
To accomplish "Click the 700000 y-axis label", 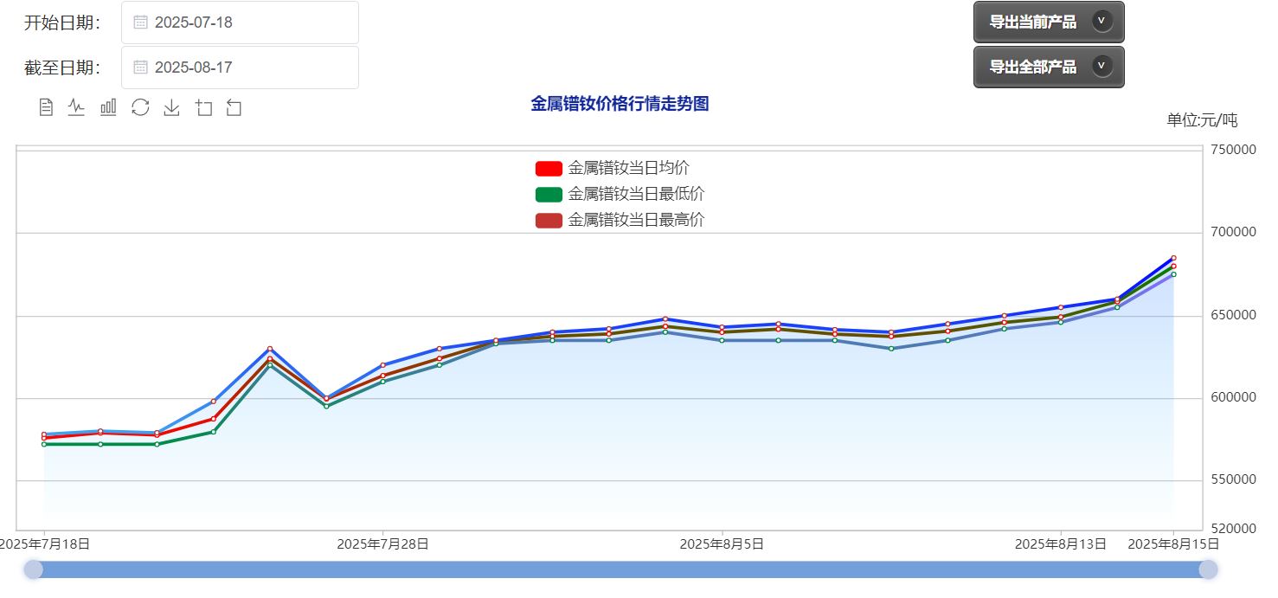I will tap(1233, 232).
